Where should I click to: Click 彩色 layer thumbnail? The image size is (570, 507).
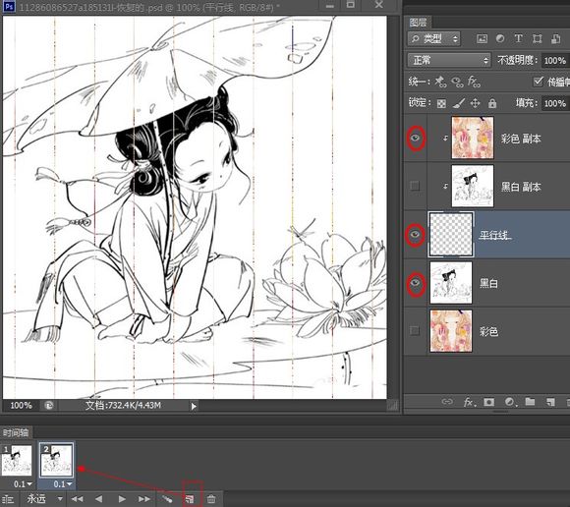point(451,331)
